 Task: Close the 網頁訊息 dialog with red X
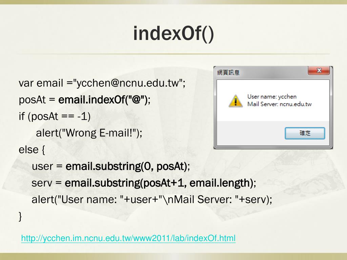(x=319, y=70)
